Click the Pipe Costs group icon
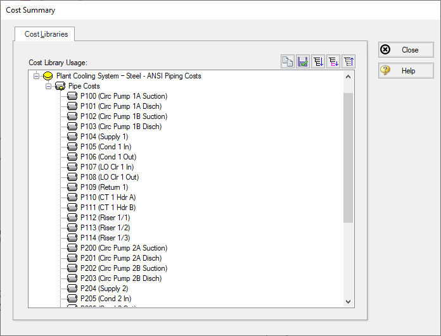Viewport: 441px width, 336px height. pos(60,86)
